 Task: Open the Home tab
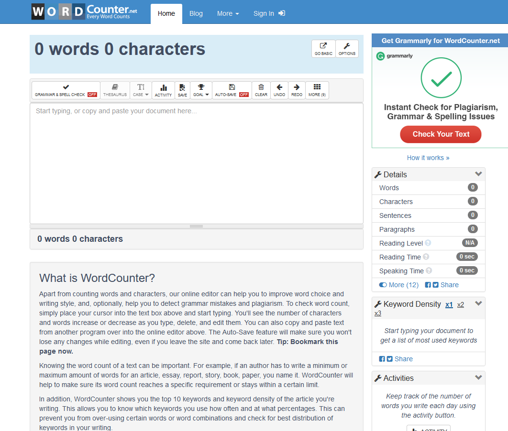(166, 13)
